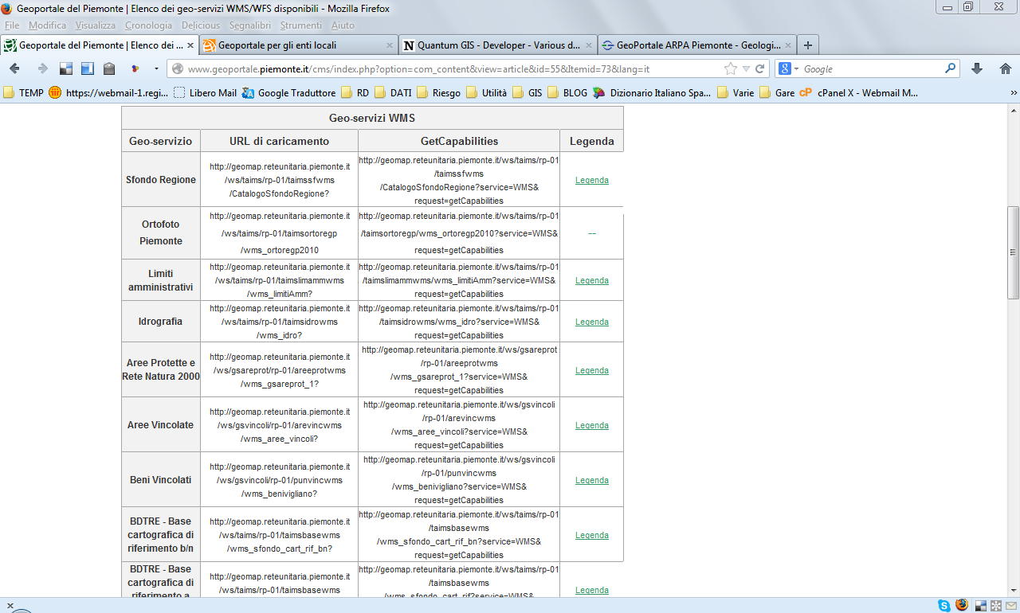
Task: Open the Google search engine selector dropdown
Action: (x=789, y=69)
